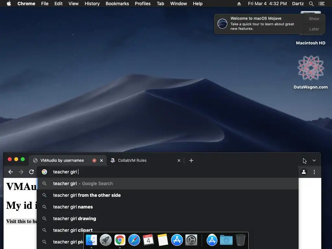
Task: Open the Help menu
Action: [x=197, y=4]
